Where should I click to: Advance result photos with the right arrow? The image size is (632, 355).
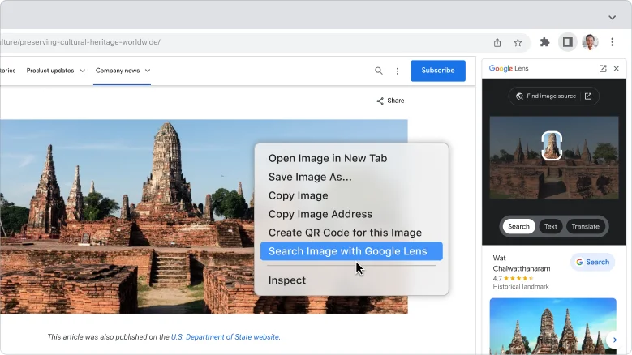tap(614, 340)
